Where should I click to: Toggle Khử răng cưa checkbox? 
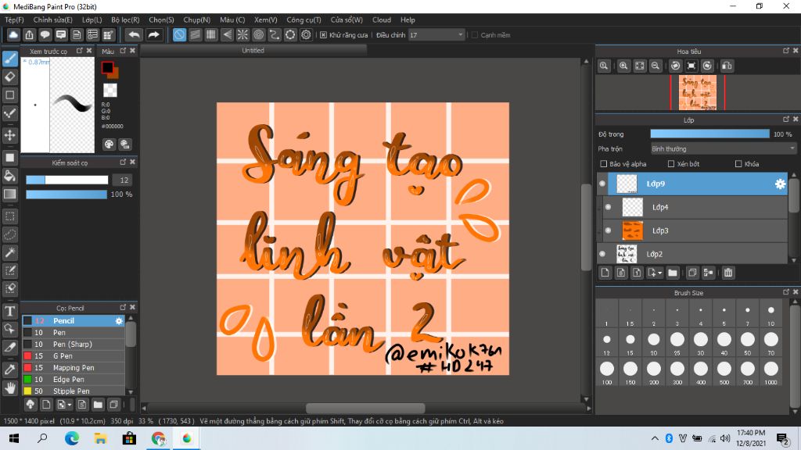[323, 34]
